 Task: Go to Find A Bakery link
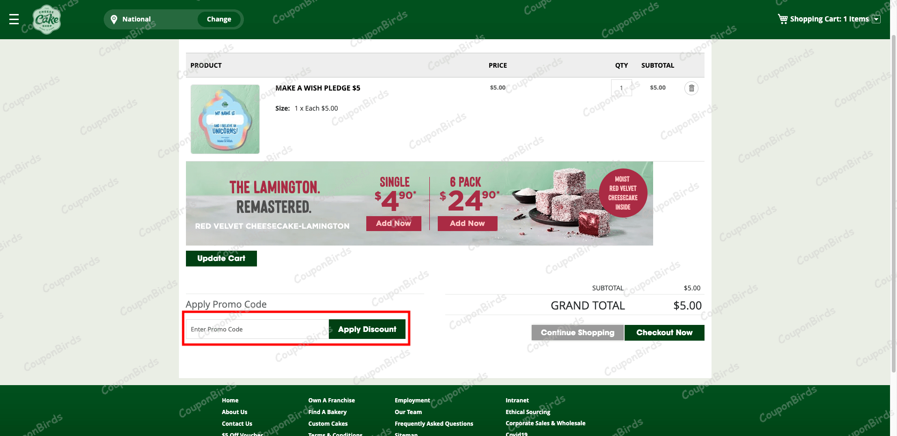[x=327, y=412]
